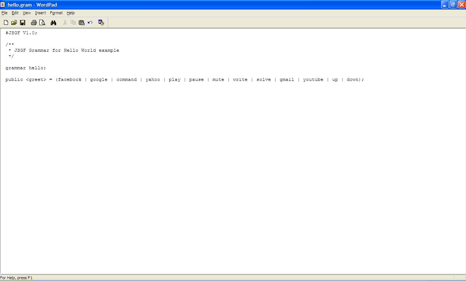This screenshot has height=281, width=466.
Task: Create a new document with the New icon
Action: click(6, 23)
